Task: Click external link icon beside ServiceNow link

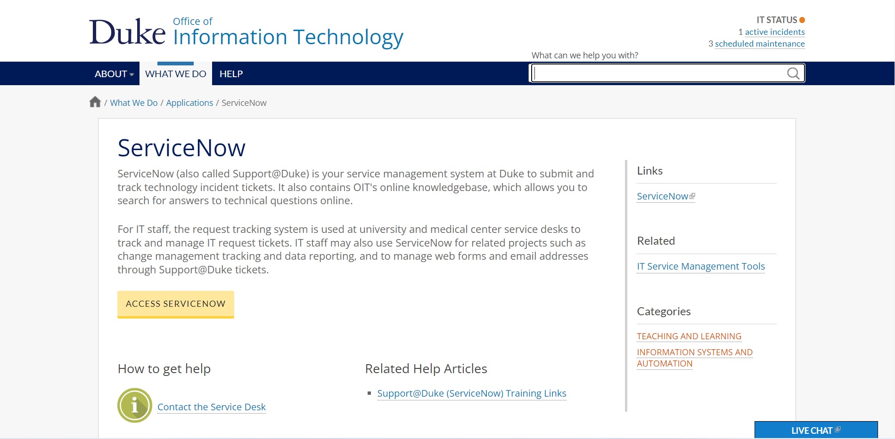Action: tap(692, 196)
